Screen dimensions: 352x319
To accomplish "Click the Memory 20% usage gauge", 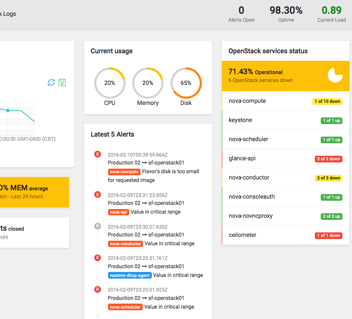I will (148, 83).
